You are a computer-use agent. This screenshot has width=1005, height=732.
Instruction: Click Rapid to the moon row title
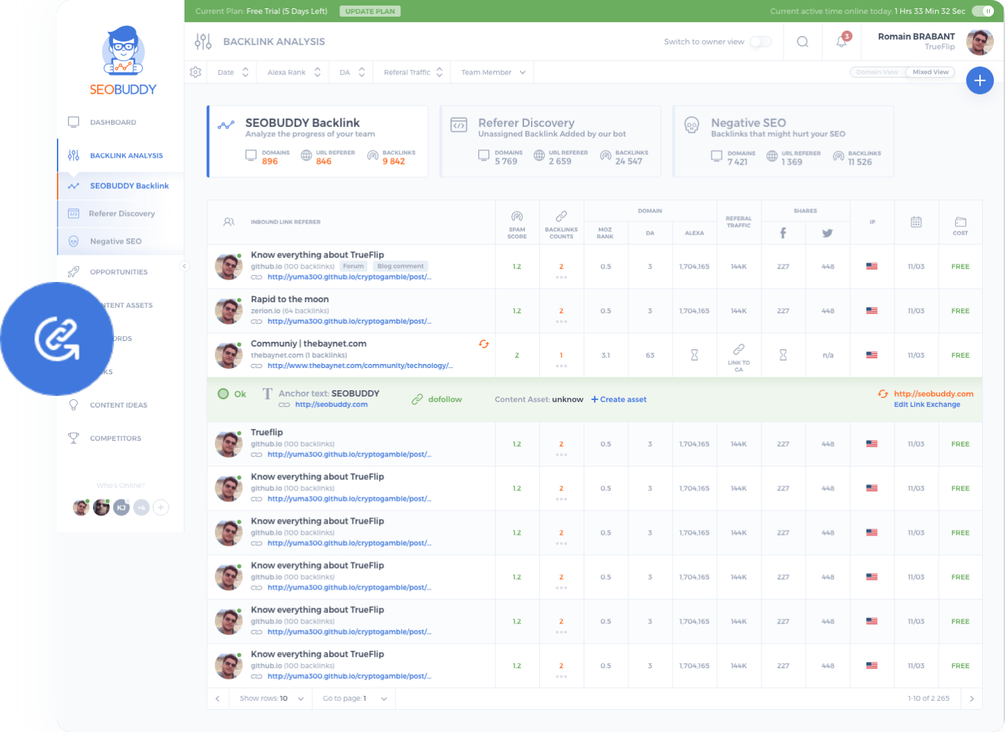(289, 299)
